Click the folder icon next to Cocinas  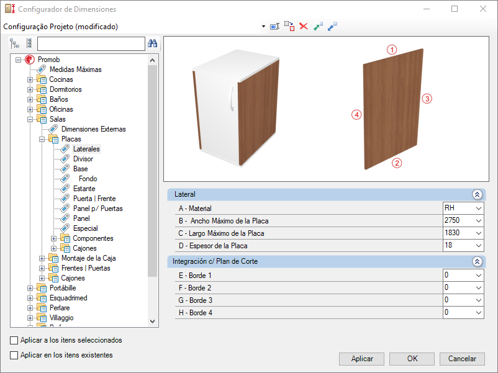click(x=42, y=79)
